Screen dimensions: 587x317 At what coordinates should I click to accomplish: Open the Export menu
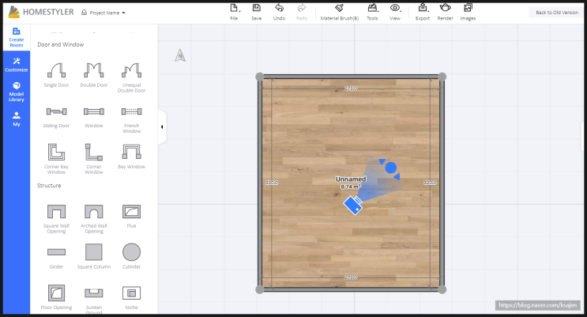423,12
